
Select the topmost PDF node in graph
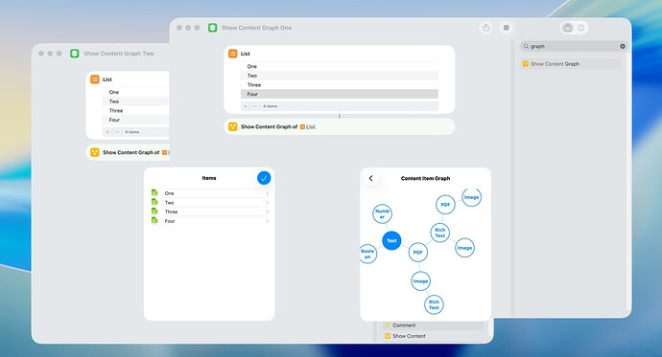pos(445,205)
